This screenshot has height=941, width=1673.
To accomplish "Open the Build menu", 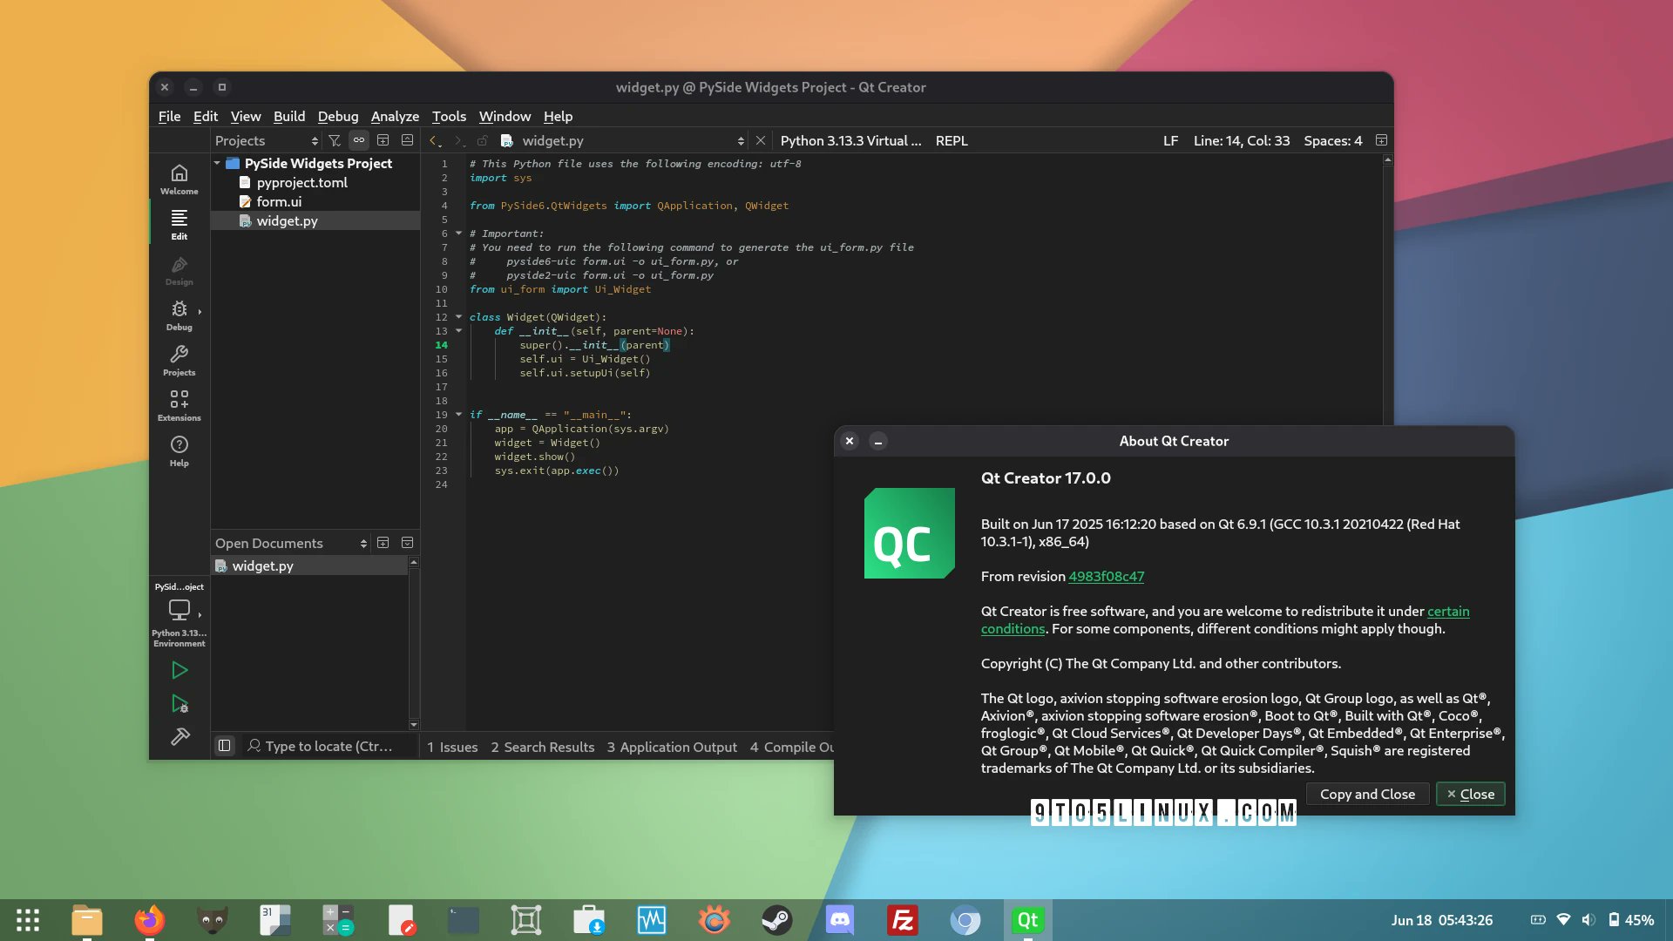I will (x=289, y=116).
